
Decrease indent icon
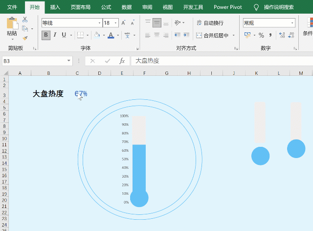click(178, 35)
